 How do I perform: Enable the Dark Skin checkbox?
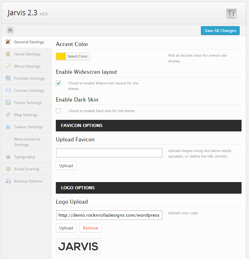coord(58,111)
